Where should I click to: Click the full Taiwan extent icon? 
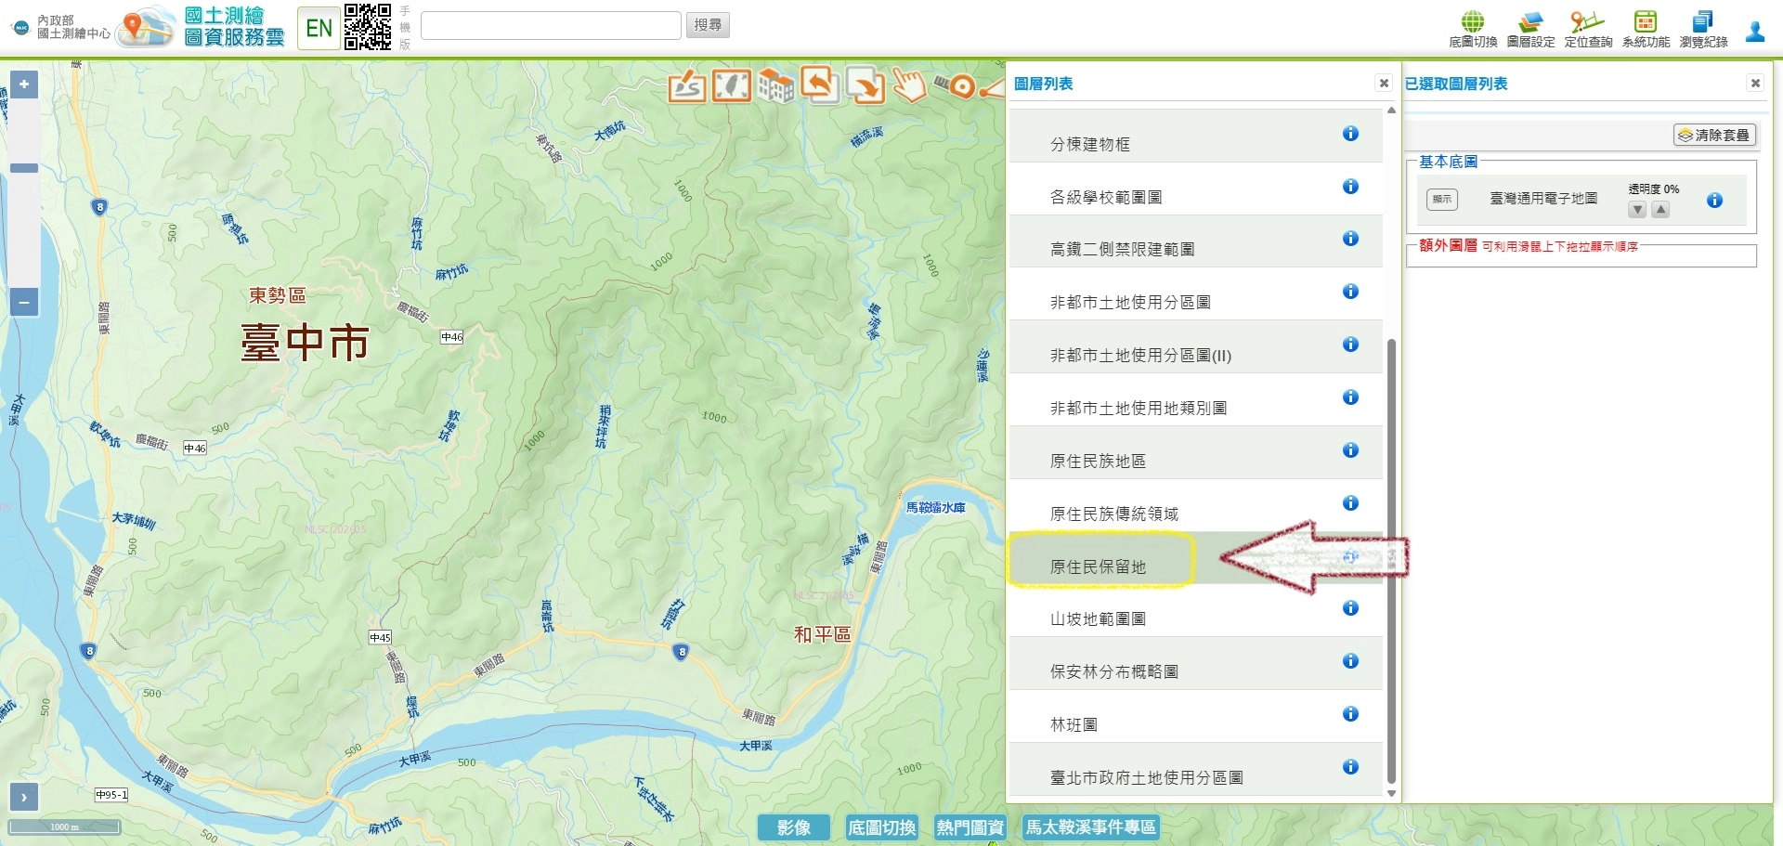tap(731, 86)
